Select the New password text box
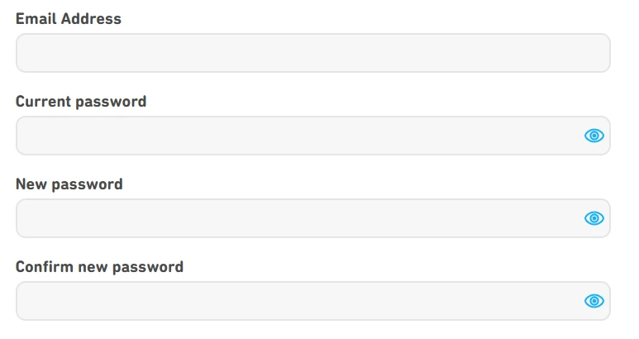Screen dimensions: 639x339 [x=298, y=218]
